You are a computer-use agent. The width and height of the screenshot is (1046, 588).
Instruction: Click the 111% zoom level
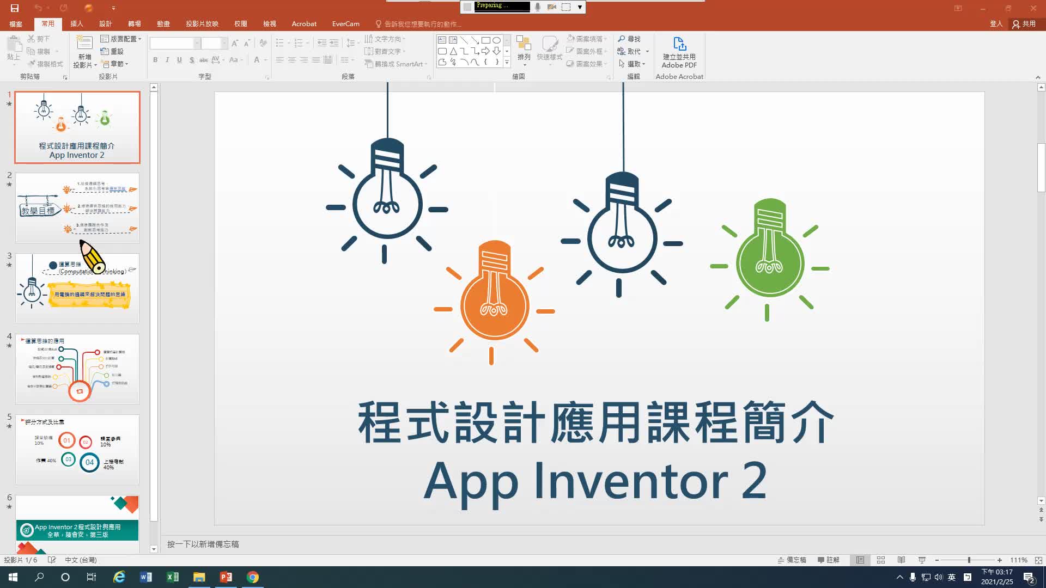(1019, 560)
